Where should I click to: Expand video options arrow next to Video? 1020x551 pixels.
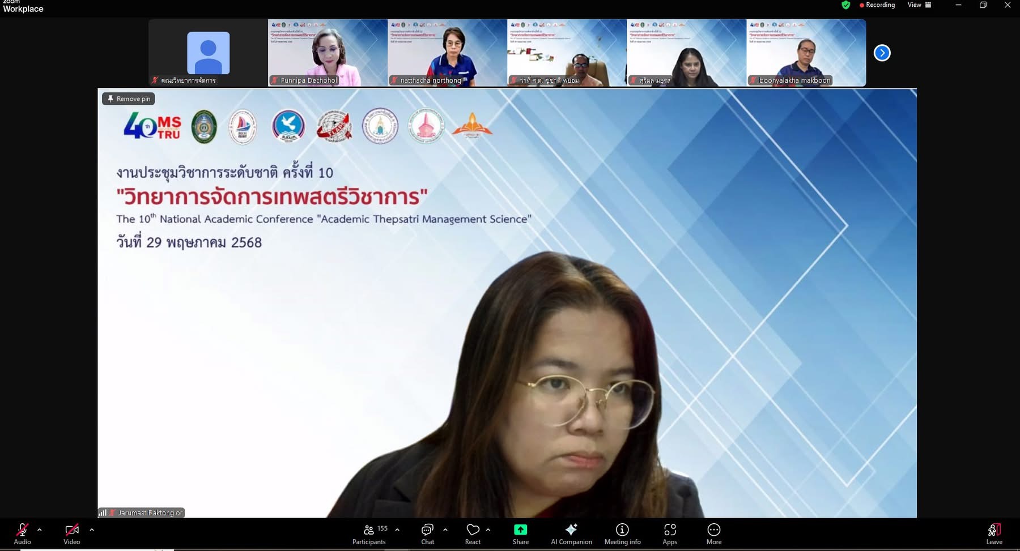(x=92, y=530)
